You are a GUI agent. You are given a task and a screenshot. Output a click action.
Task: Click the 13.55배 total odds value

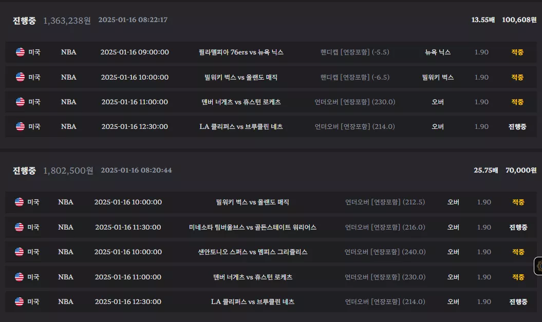click(x=483, y=20)
